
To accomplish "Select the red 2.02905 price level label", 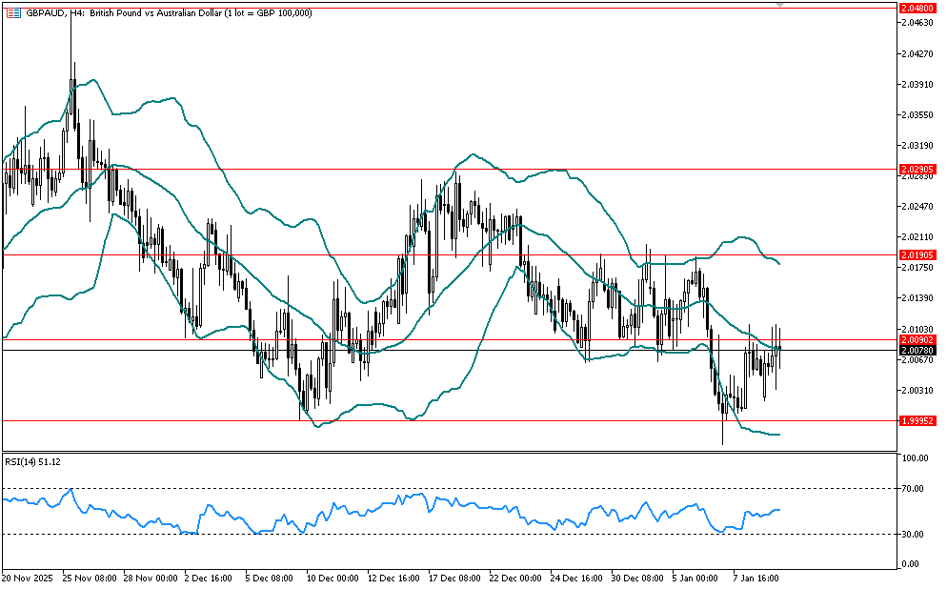I will click(x=917, y=169).
